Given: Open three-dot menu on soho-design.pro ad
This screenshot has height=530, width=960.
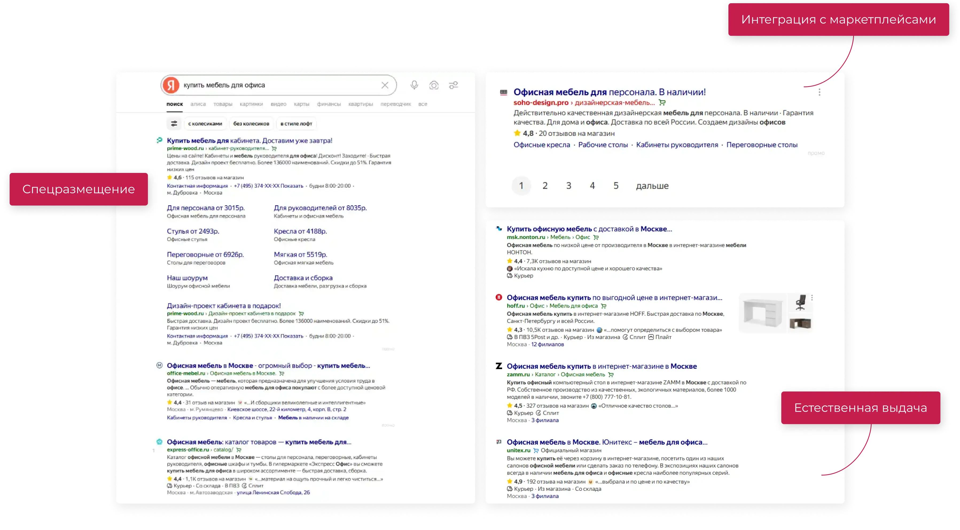Looking at the screenshot, I should click(819, 92).
